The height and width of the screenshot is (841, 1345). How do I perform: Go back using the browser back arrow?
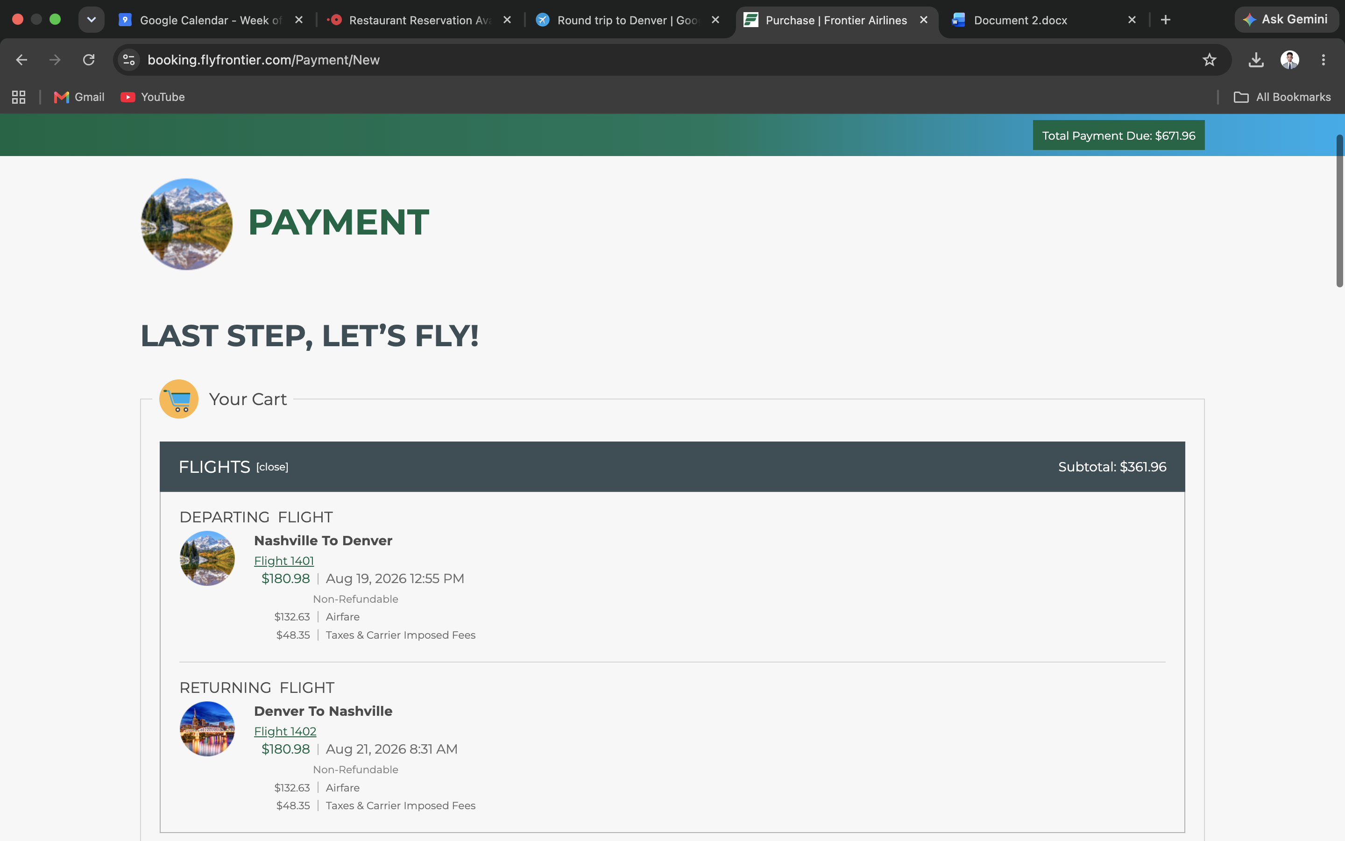(21, 59)
